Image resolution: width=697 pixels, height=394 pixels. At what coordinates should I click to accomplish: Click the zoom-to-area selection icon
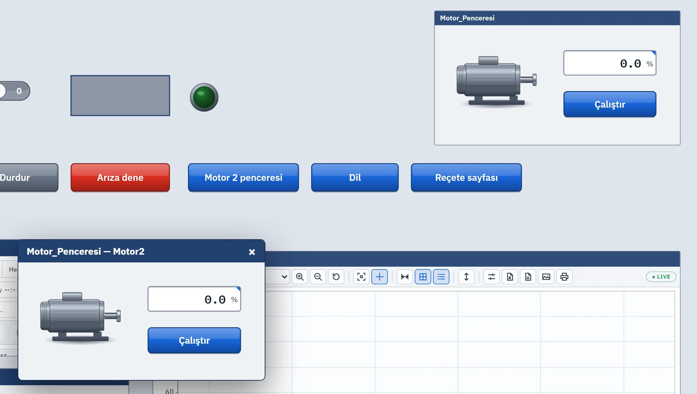coord(362,277)
